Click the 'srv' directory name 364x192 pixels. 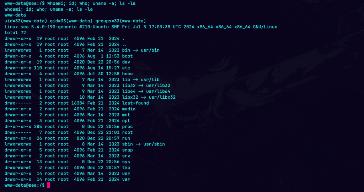click(126, 156)
